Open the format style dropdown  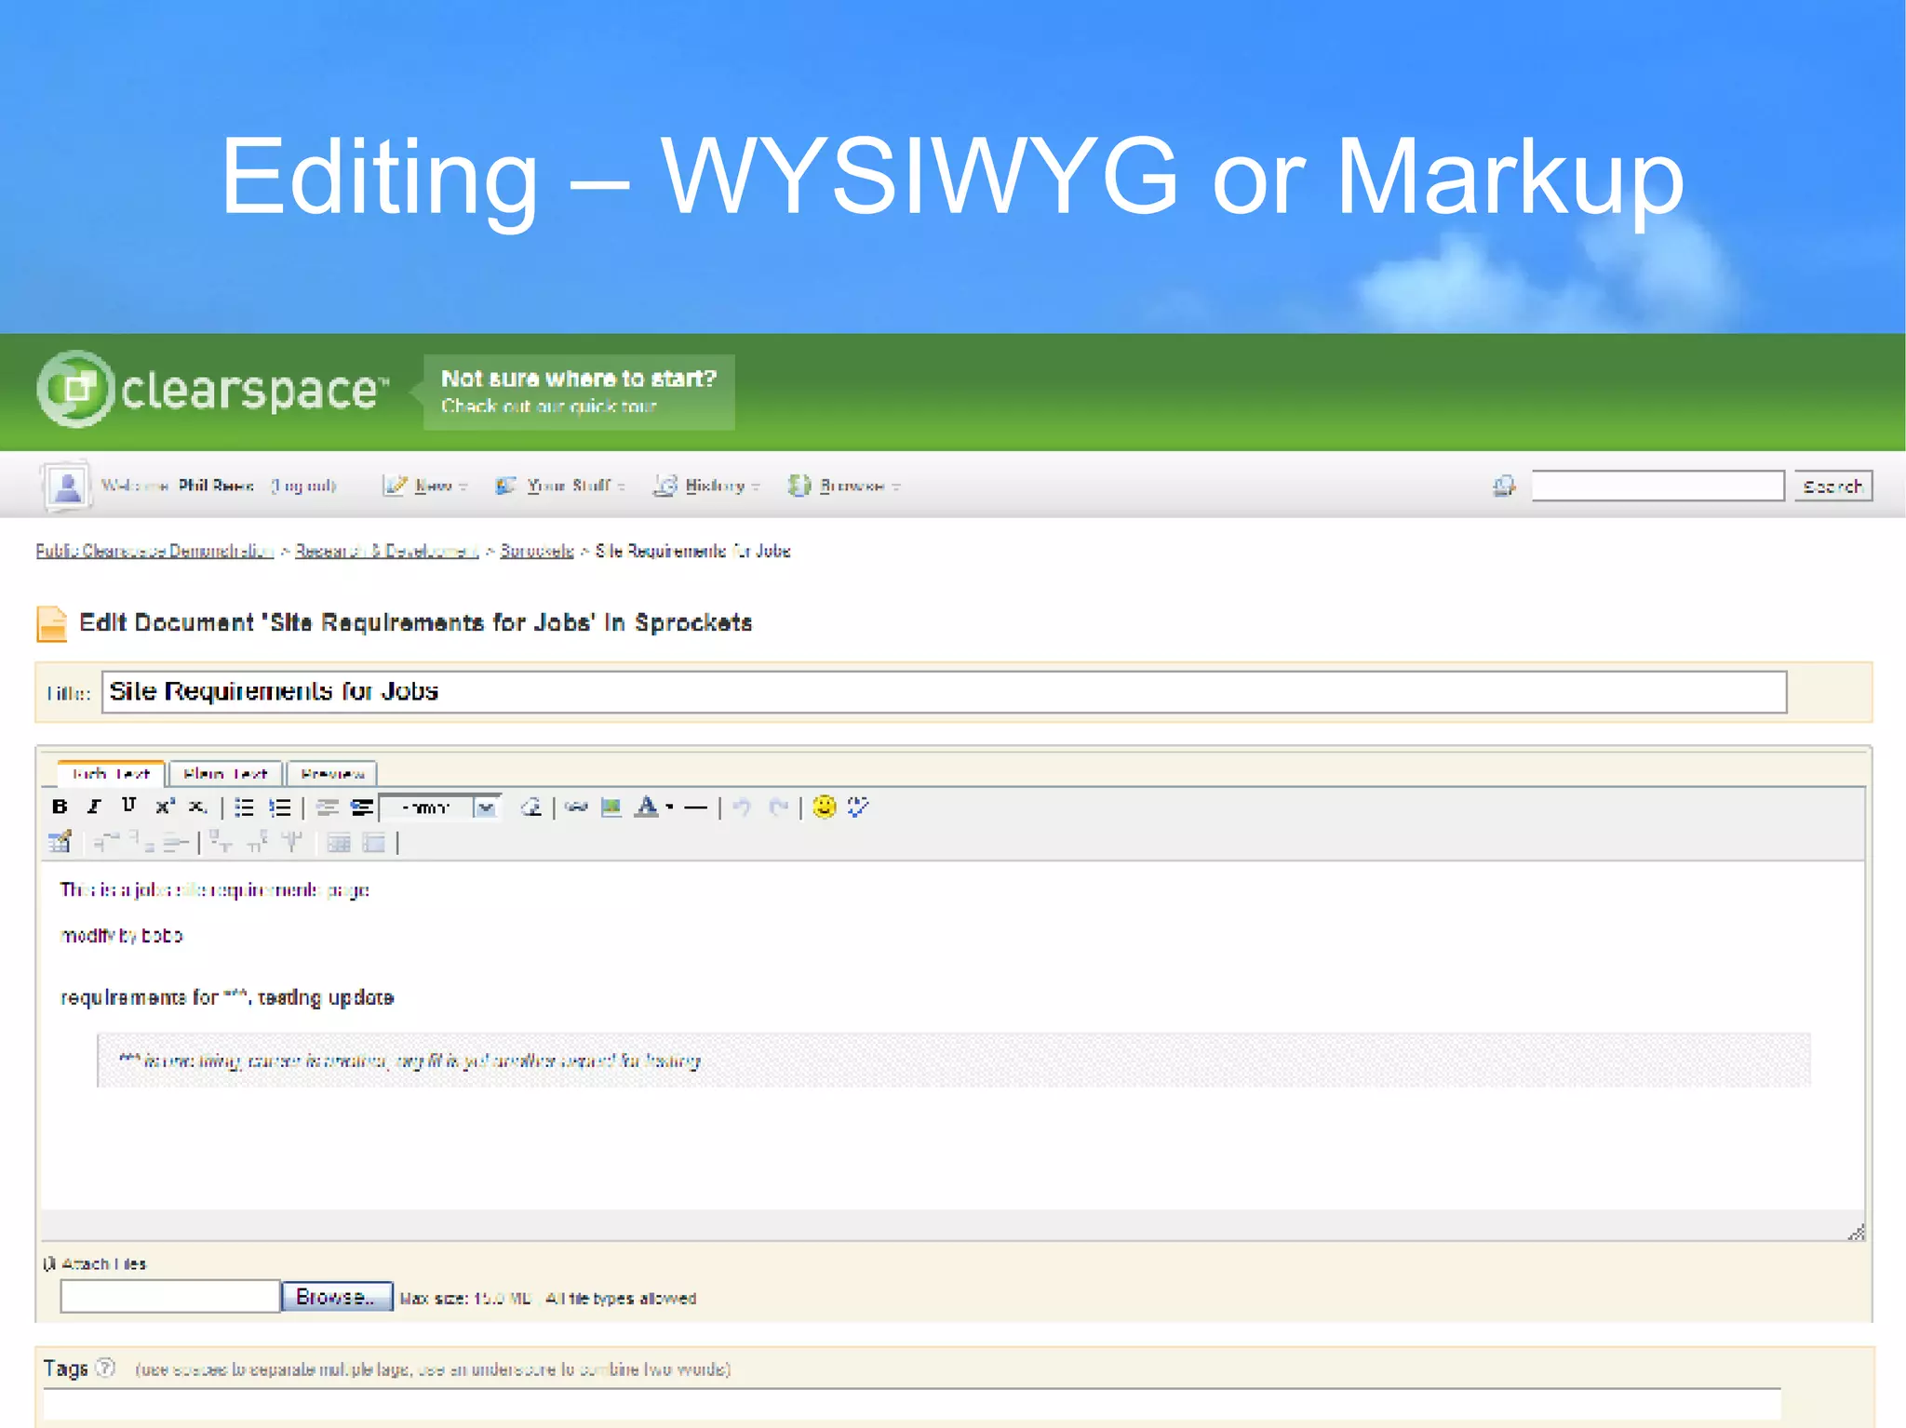(485, 807)
